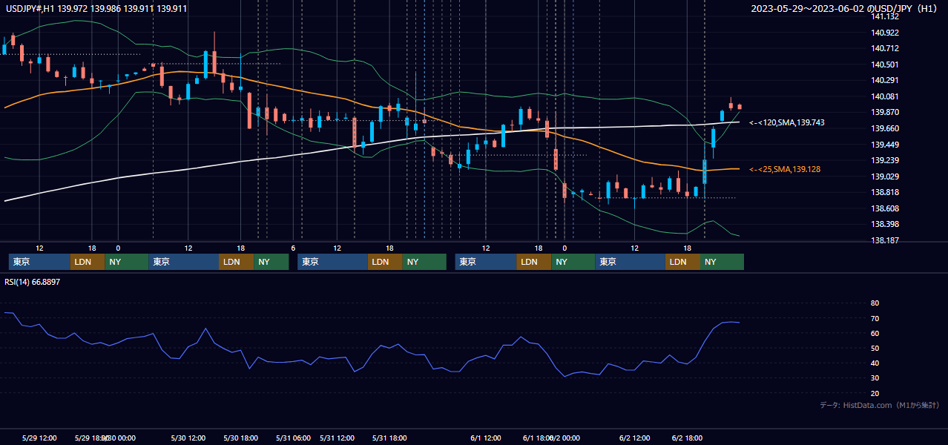Select the 東京 session block above 5/31 12:00
The image size is (948, 445).
point(332,262)
